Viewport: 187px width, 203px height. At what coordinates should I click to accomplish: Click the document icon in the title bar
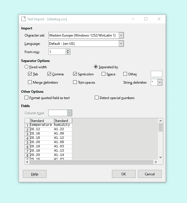click(x=23, y=19)
